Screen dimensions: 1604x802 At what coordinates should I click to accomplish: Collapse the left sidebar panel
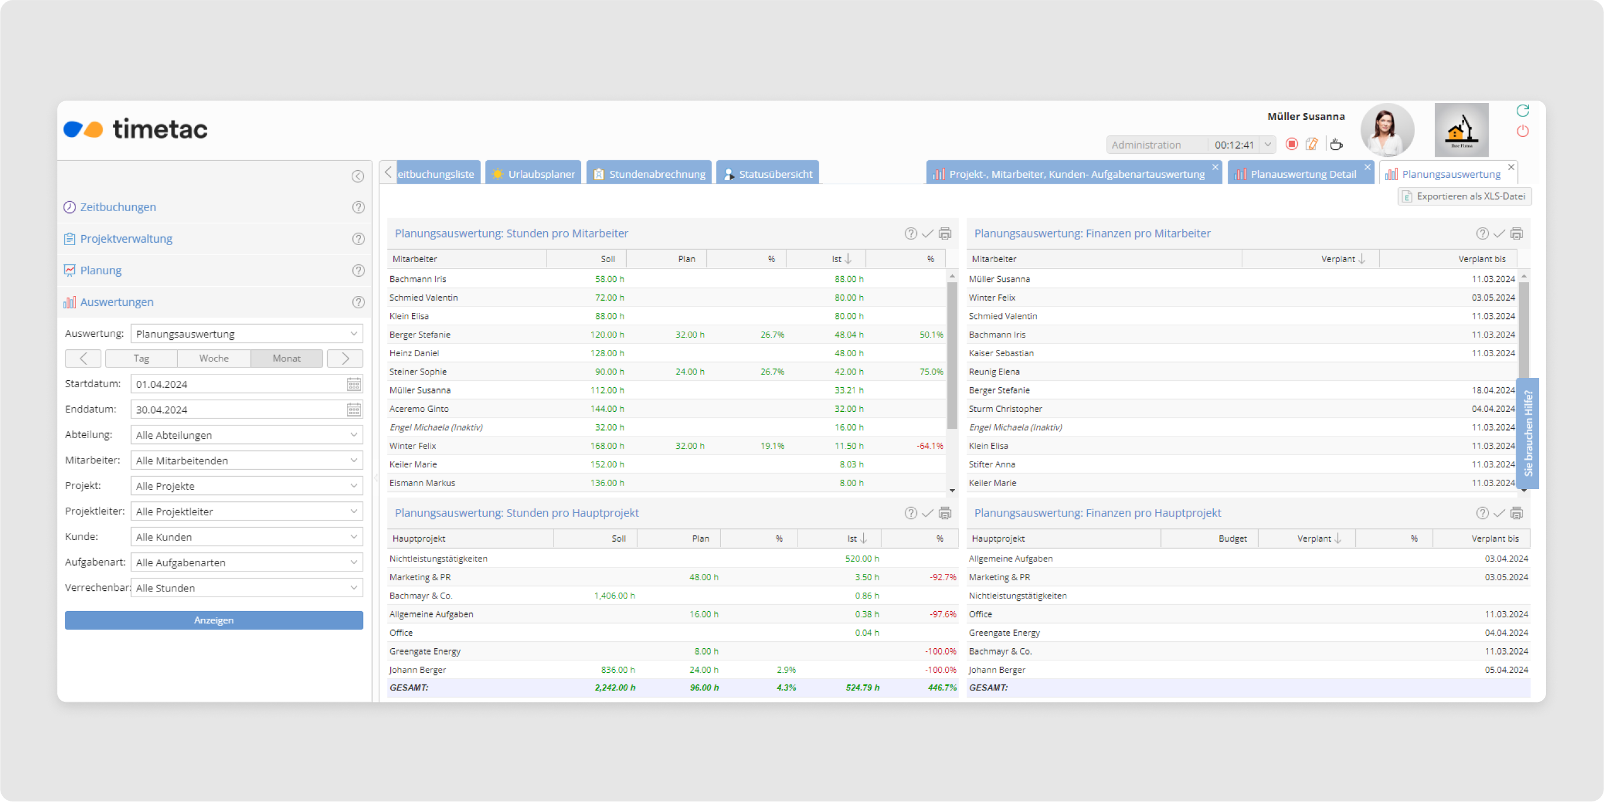(358, 176)
